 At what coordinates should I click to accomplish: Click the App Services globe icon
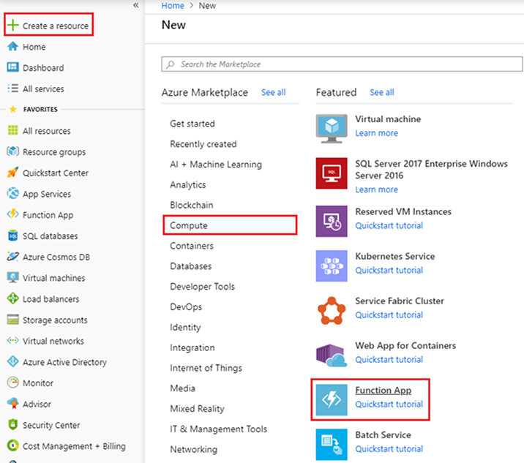pos(12,193)
